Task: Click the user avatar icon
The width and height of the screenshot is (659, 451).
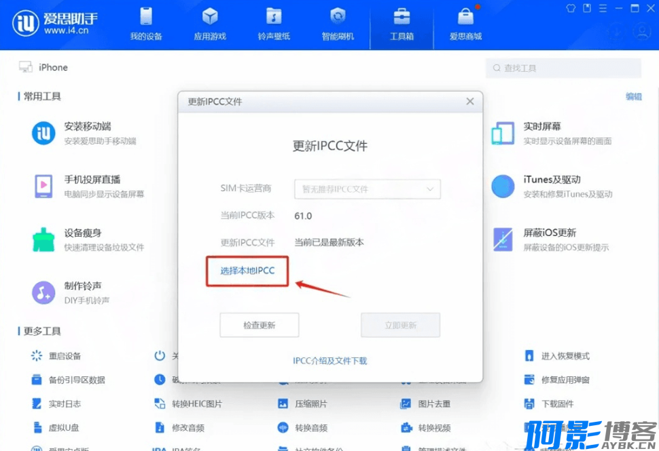Action: click(x=642, y=32)
